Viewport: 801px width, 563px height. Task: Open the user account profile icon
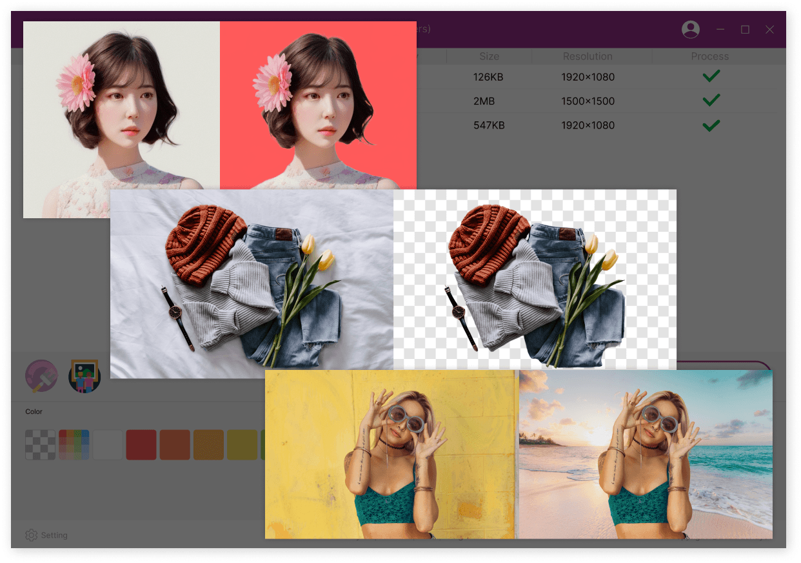coord(691,29)
